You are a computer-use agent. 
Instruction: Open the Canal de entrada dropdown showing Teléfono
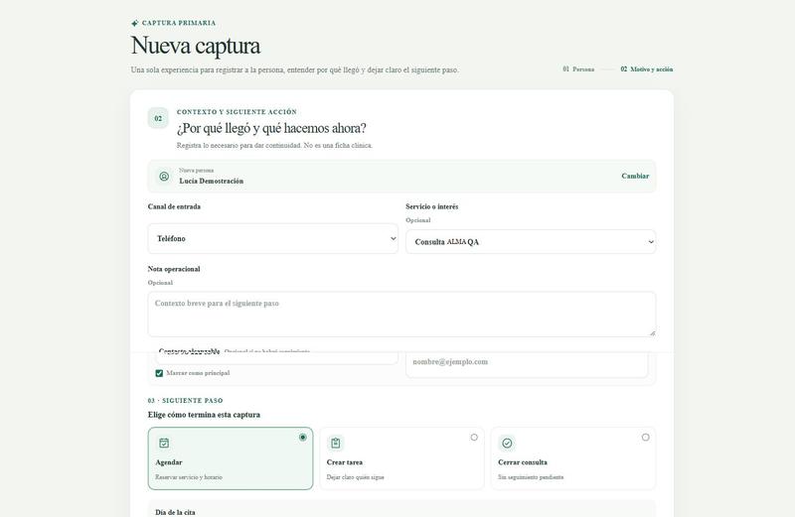272,238
